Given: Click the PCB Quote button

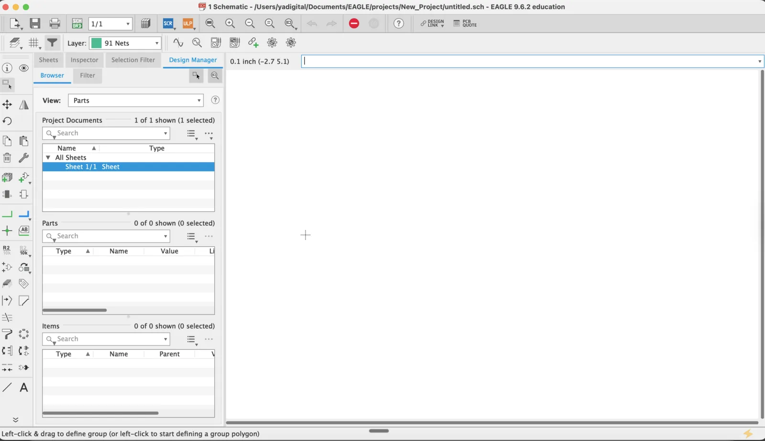Looking at the screenshot, I should (464, 23).
